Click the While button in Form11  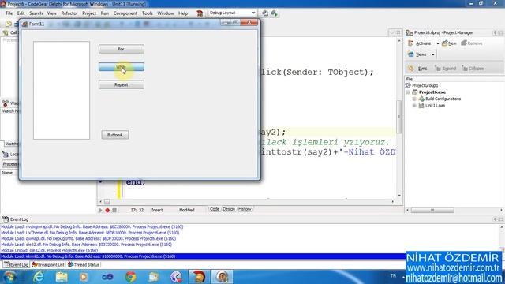(121, 66)
